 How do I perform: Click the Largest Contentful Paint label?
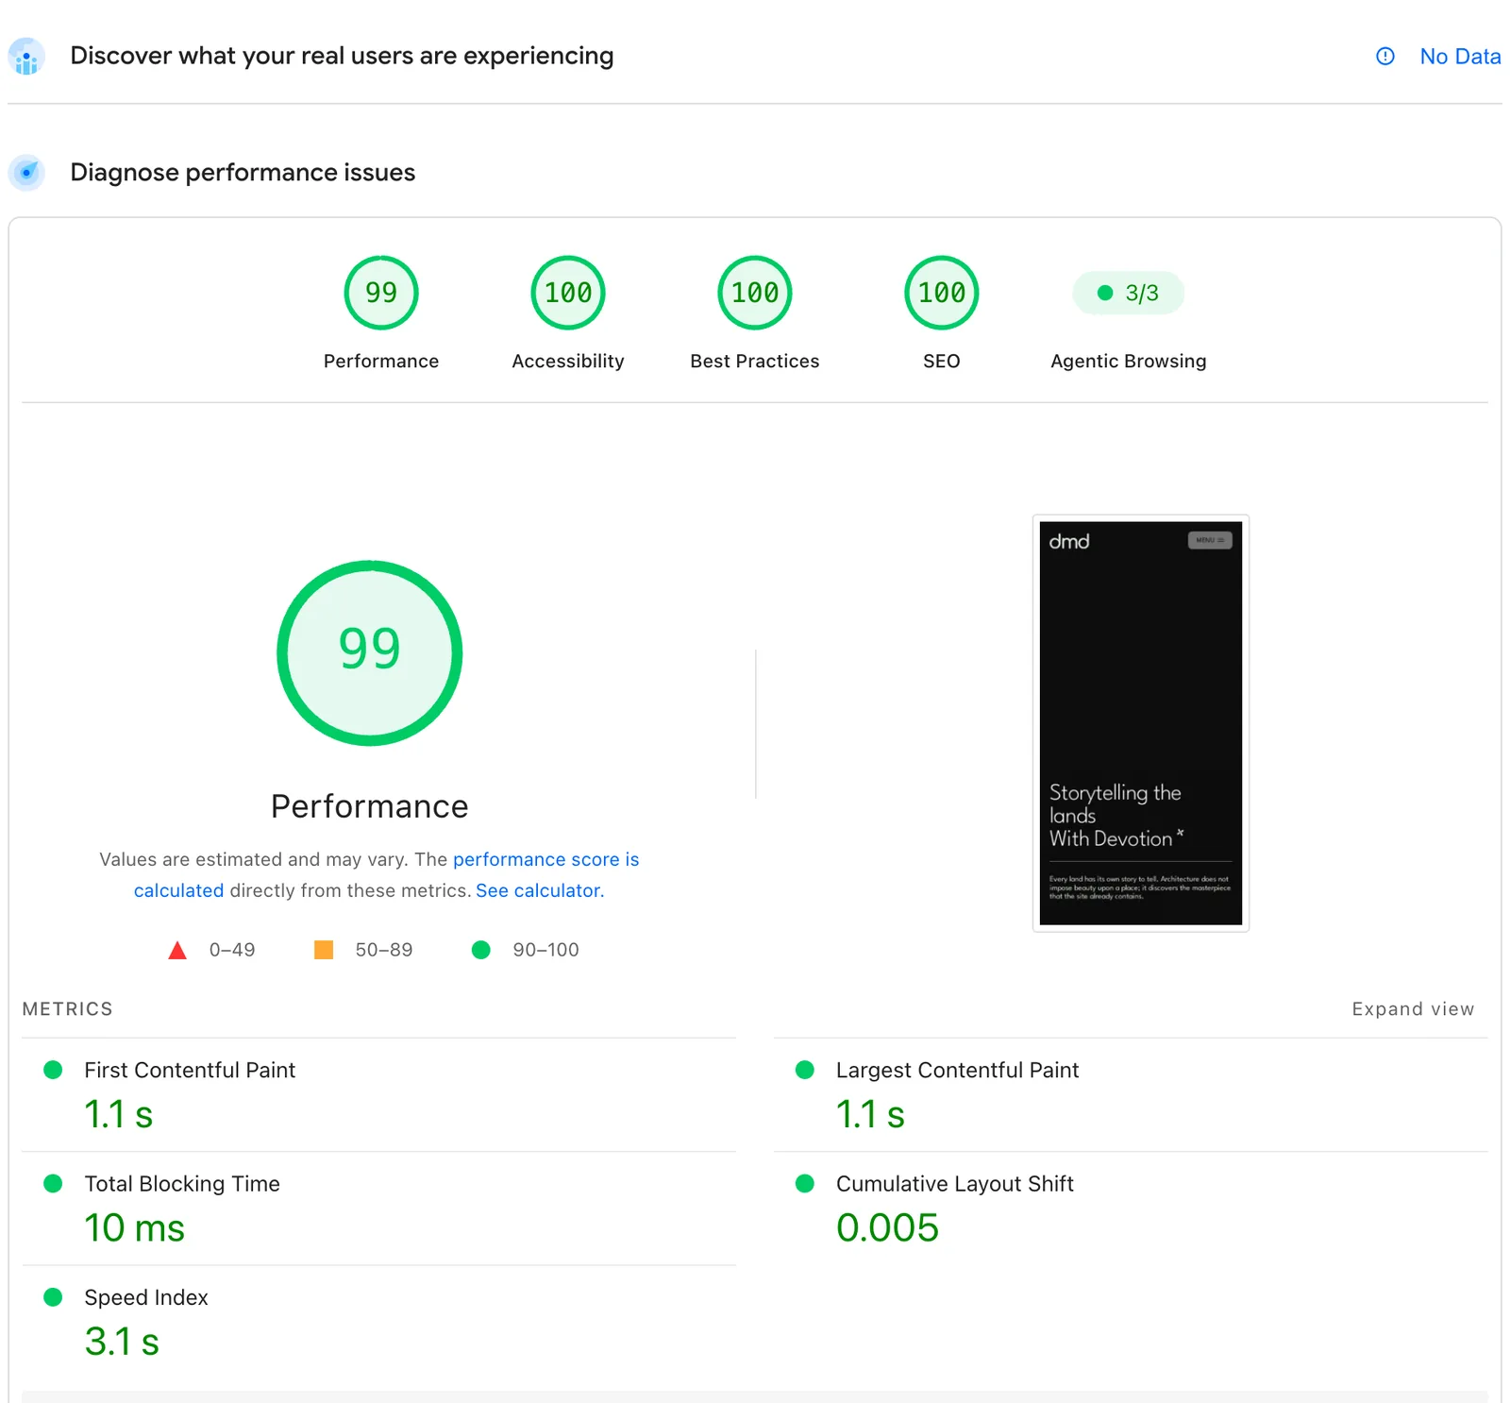957,1070
